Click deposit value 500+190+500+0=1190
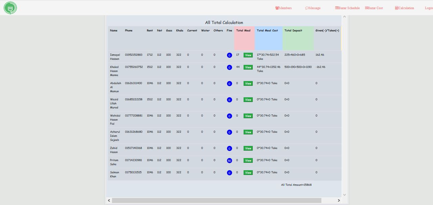Screen dimensions: 433x205 (298, 67)
